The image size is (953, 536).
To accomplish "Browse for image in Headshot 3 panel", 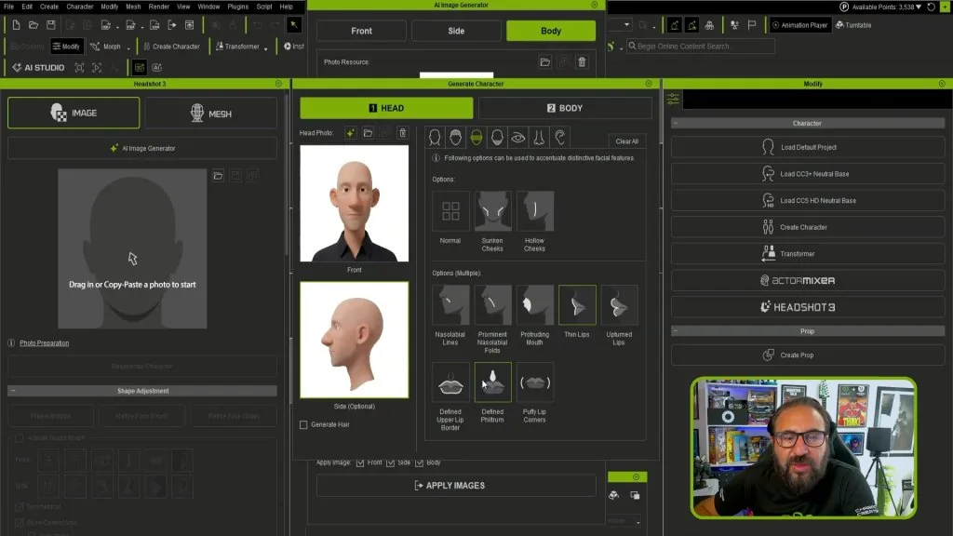I will (218, 176).
